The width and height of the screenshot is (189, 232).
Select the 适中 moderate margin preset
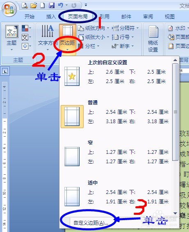[116, 196]
